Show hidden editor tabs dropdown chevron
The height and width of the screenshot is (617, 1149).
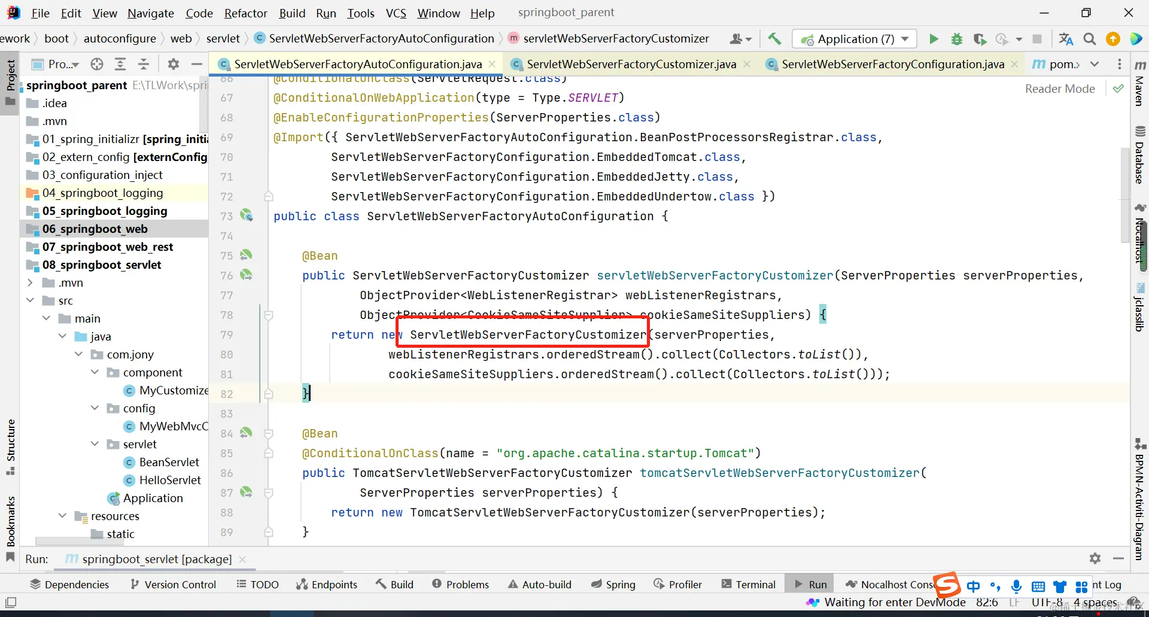click(1095, 64)
